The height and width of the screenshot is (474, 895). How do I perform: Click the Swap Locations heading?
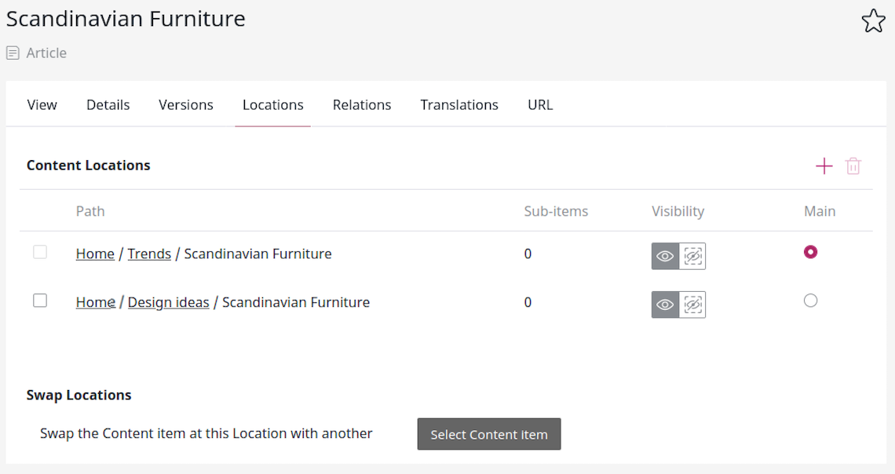pyautogui.click(x=79, y=396)
